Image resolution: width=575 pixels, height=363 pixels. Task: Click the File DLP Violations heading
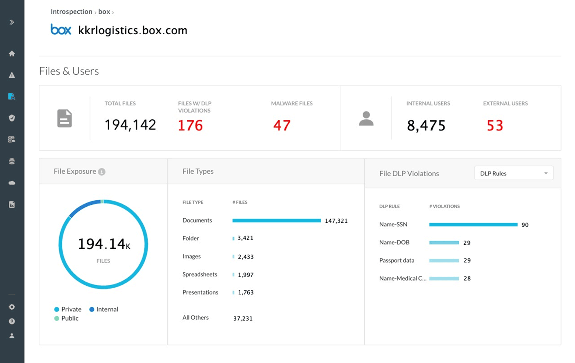pos(409,173)
